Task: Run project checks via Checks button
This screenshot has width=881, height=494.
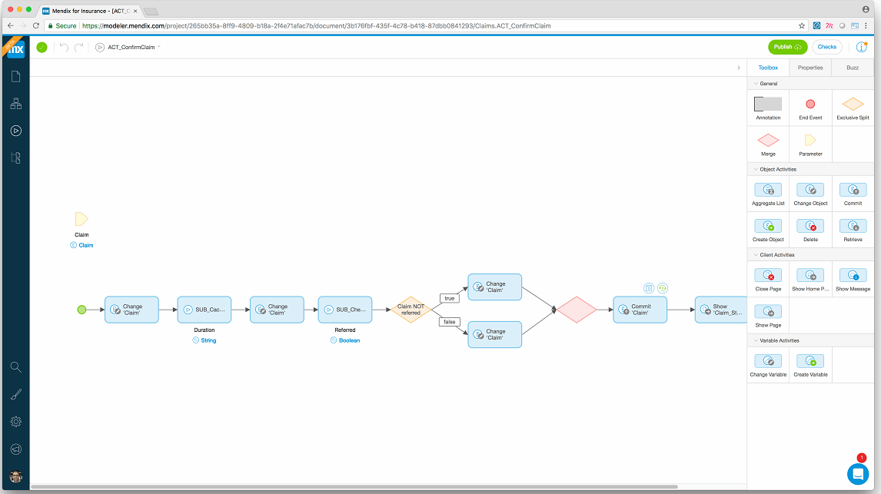Action: pos(826,47)
